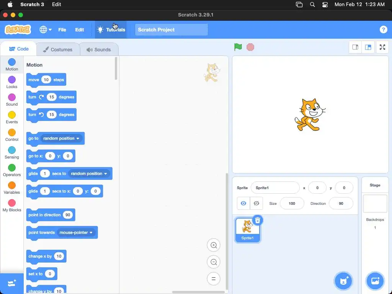Select the Stage backdrop thumbnail
This screenshot has height=294, width=392.
pyautogui.click(x=375, y=204)
